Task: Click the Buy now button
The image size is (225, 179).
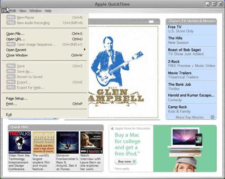Action: 126,162
